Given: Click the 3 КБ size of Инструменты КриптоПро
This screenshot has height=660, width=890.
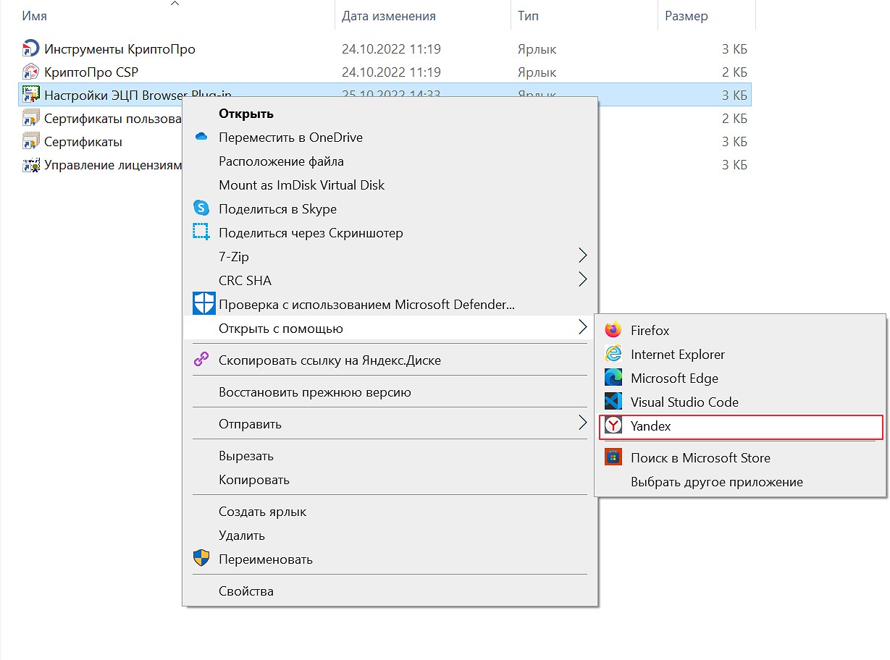Looking at the screenshot, I should pos(734,49).
